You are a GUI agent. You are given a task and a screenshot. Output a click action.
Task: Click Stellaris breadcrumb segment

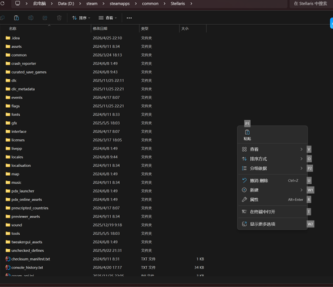(x=178, y=3)
